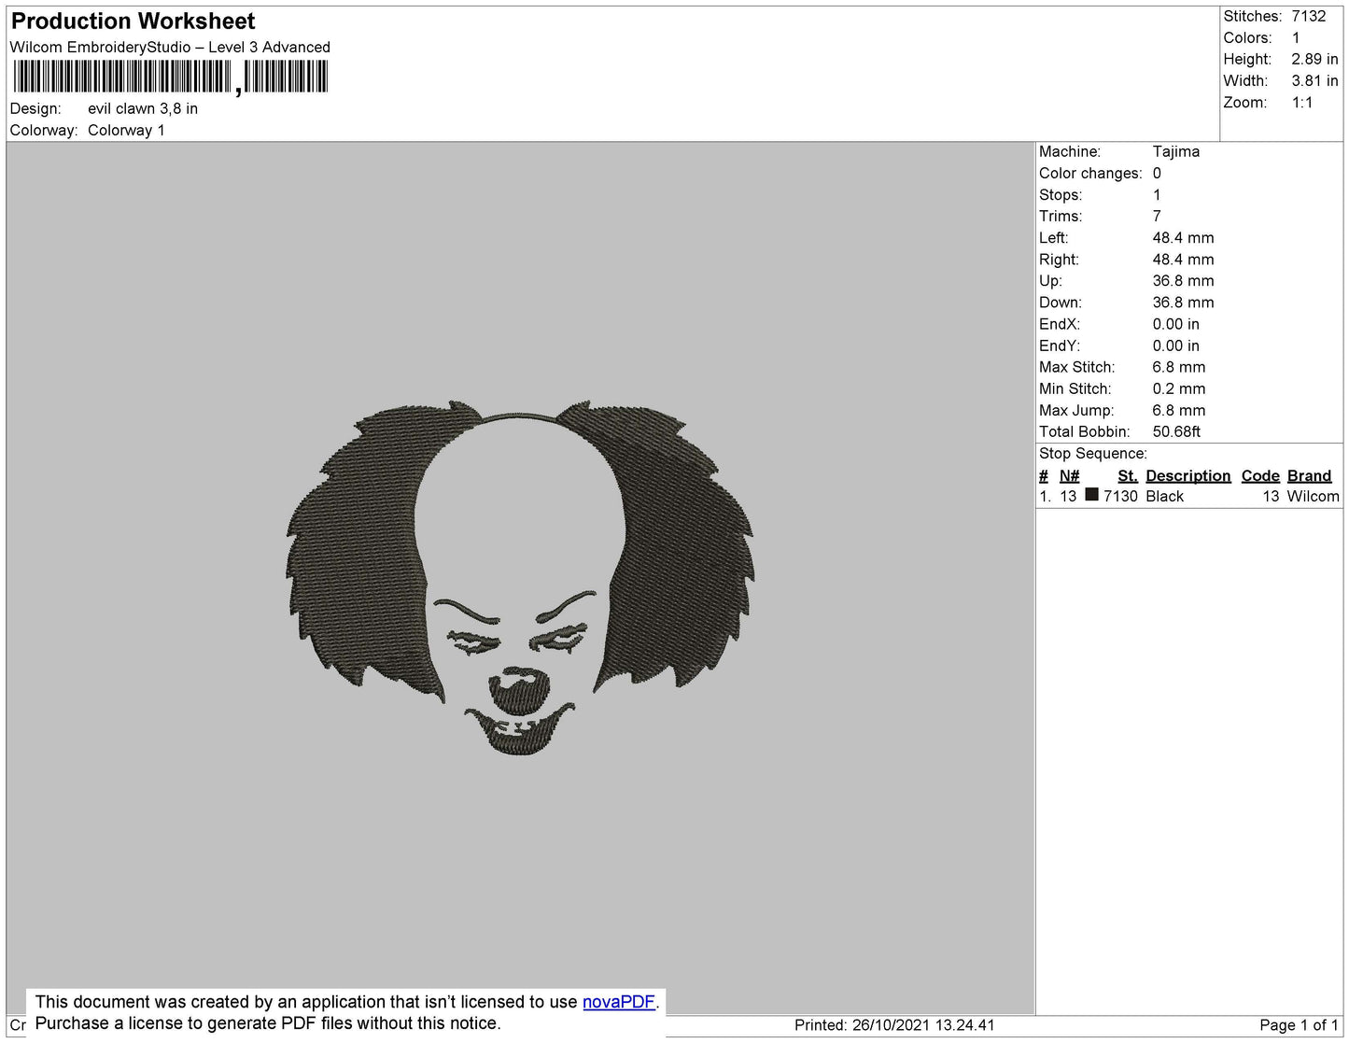Select the Total Bobbin value '50.68ft'
Viewport: 1349px width, 1043px height.
[x=1176, y=431]
